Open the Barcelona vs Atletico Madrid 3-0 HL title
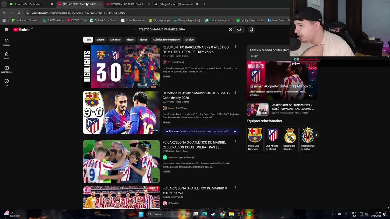 tap(196, 96)
